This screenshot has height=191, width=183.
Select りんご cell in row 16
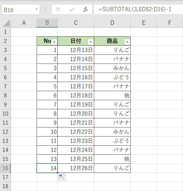coord(112,168)
